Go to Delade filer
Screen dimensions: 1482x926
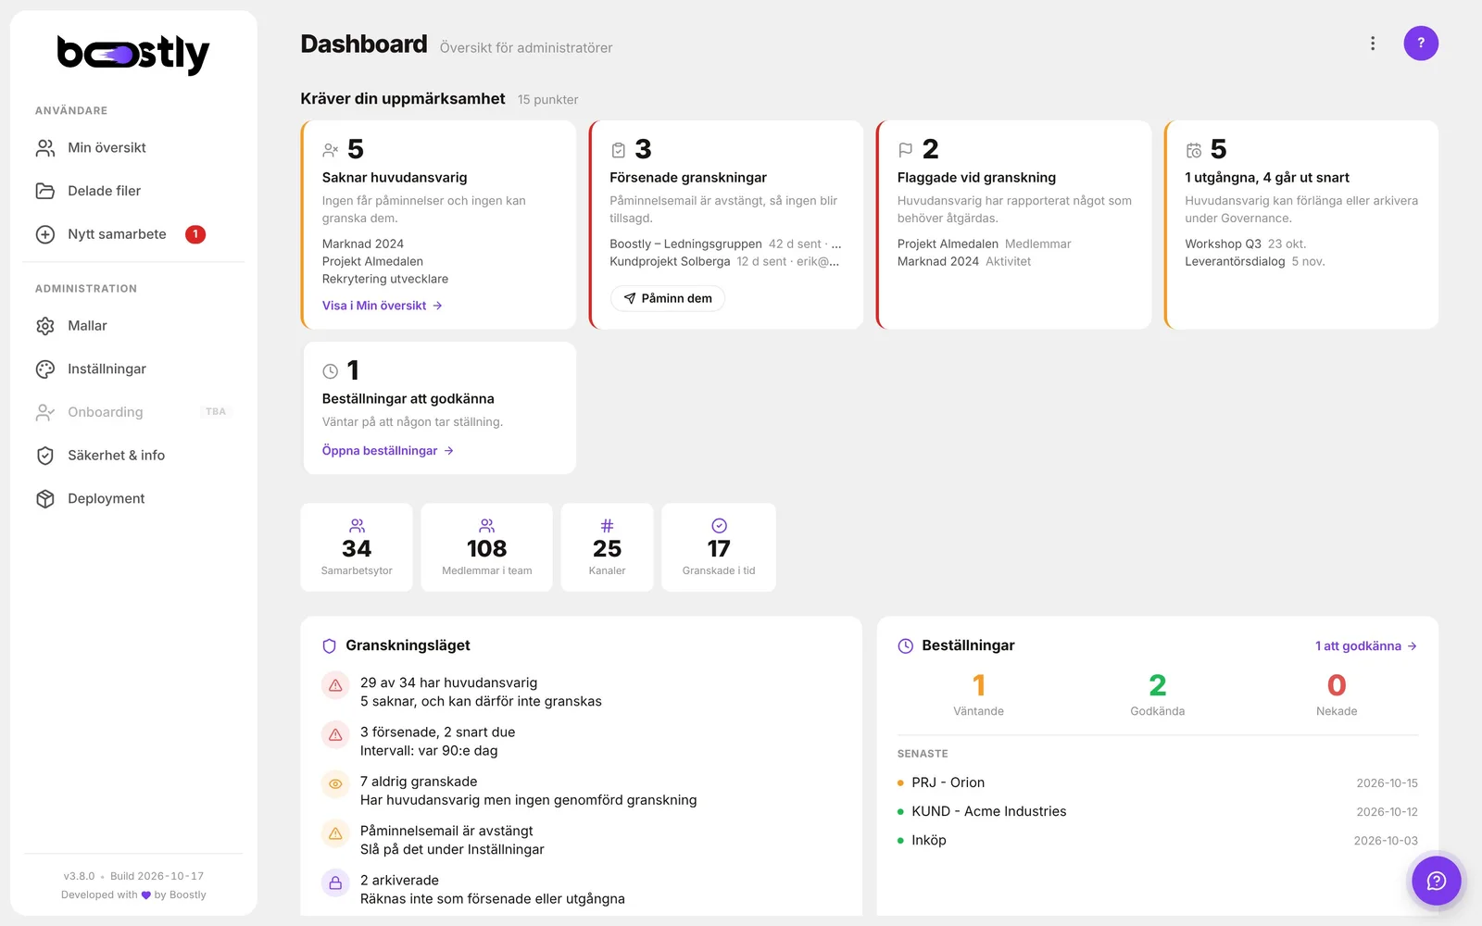tap(133, 191)
